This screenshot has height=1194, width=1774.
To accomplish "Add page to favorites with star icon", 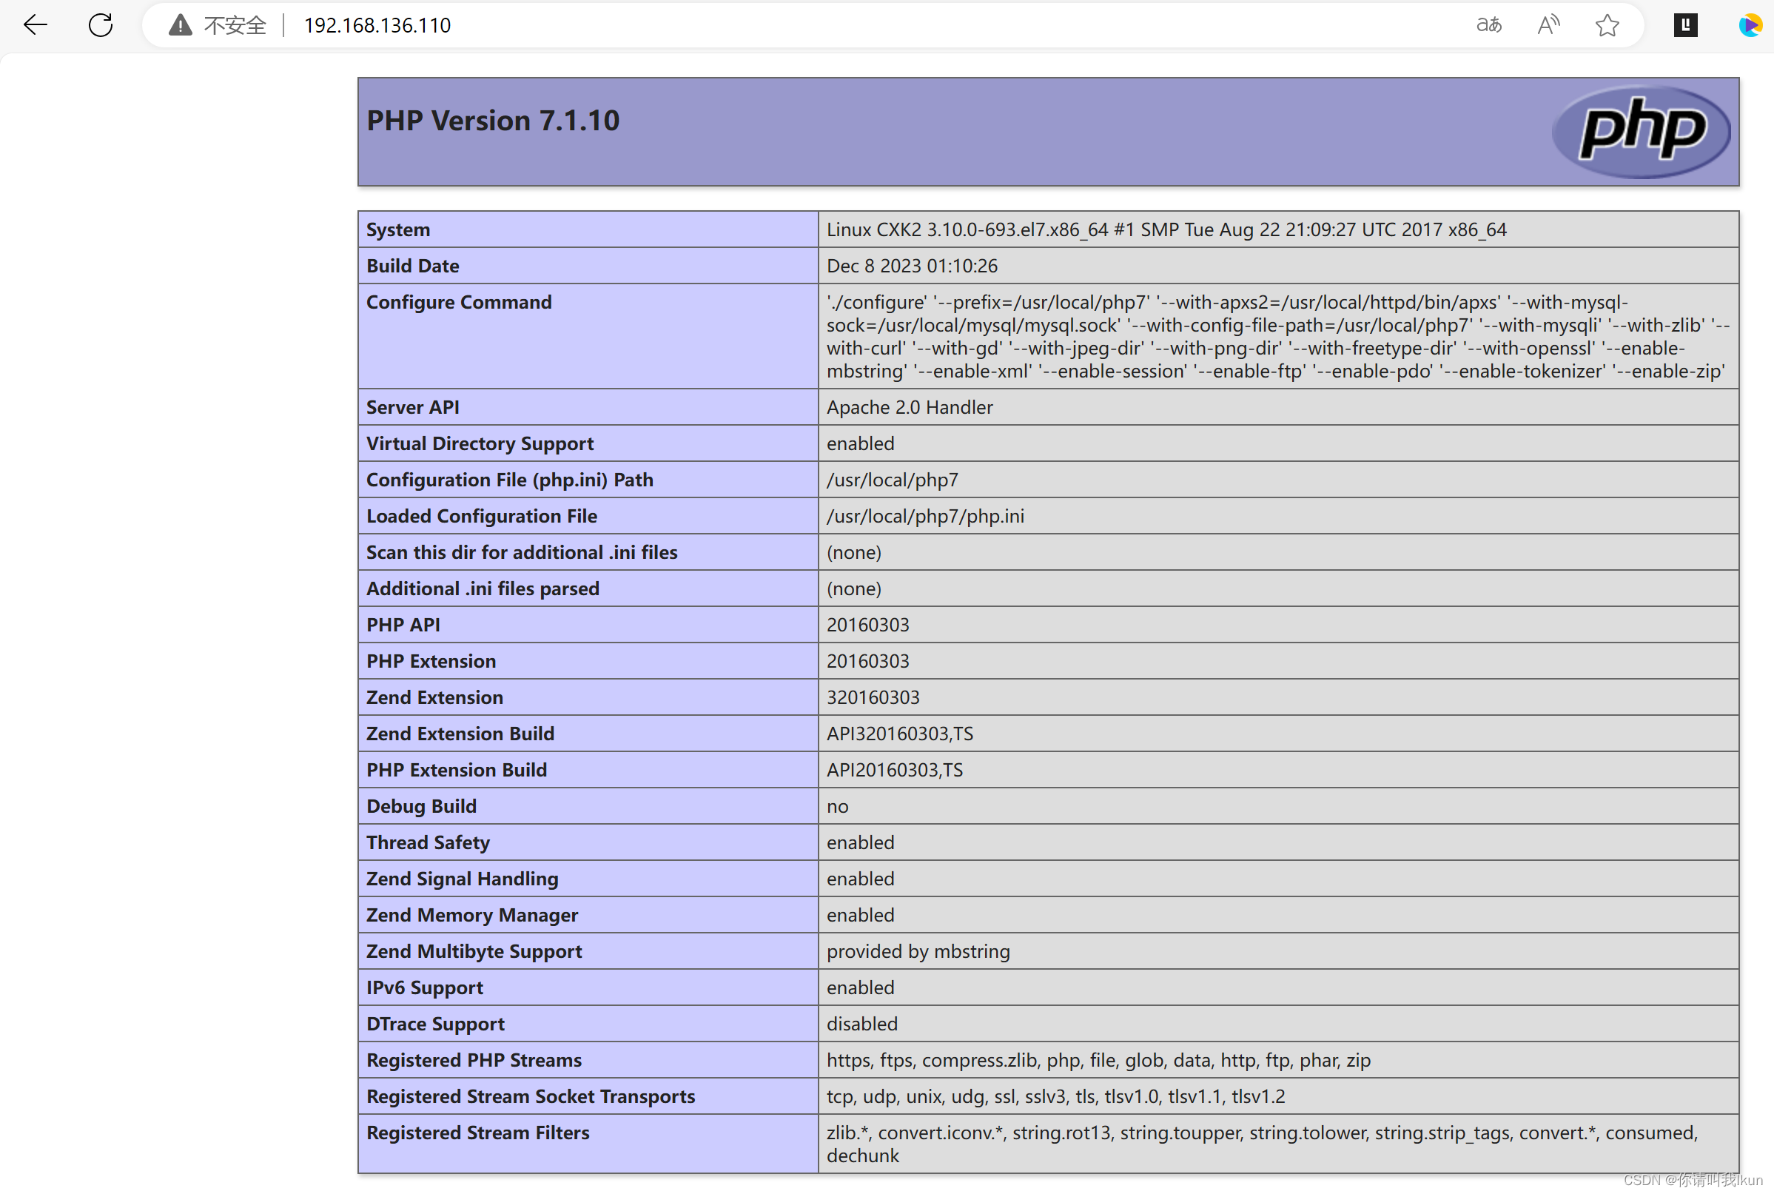I will pos(1607,25).
